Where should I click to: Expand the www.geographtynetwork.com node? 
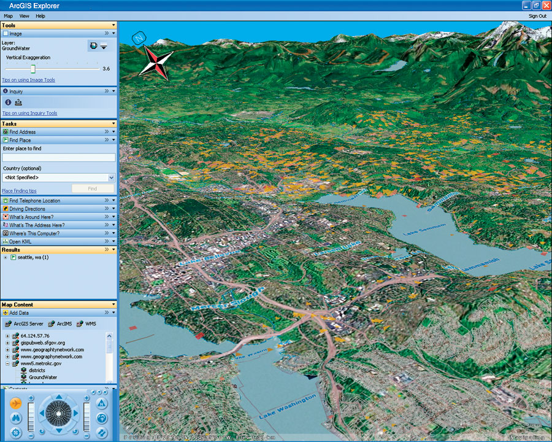(7, 350)
